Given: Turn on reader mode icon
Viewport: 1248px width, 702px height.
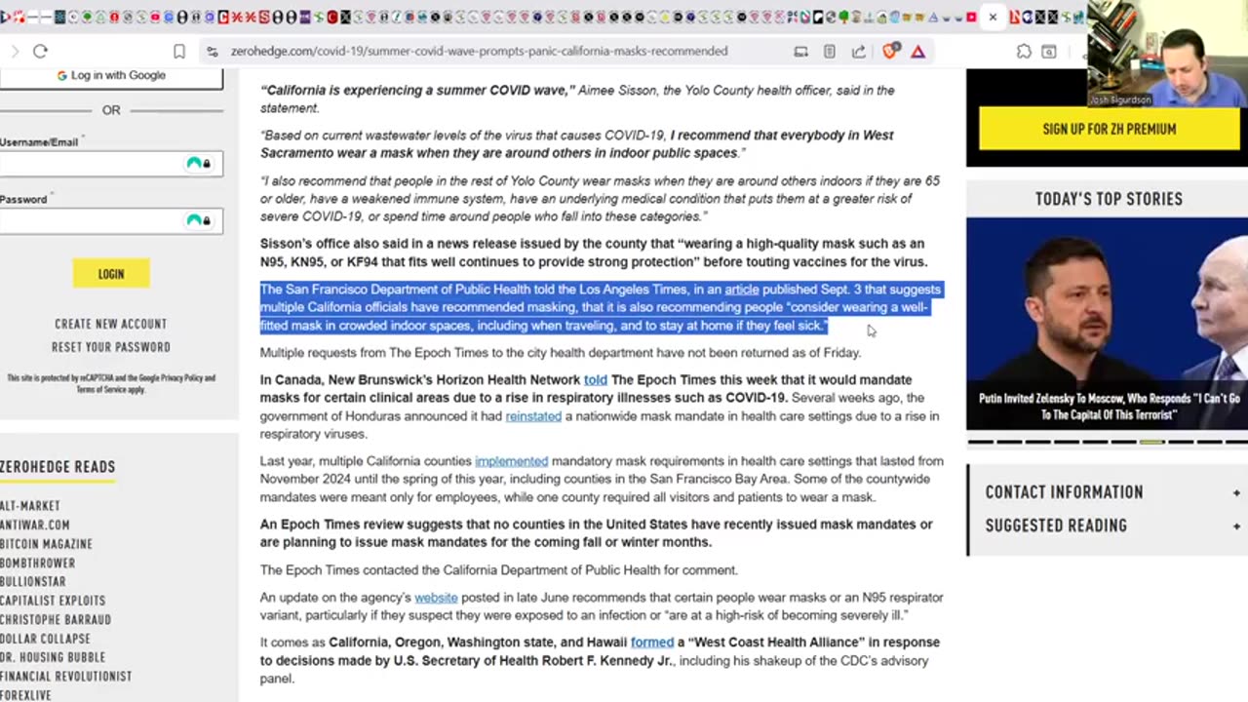Looking at the screenshot, I should coord(829,52).
